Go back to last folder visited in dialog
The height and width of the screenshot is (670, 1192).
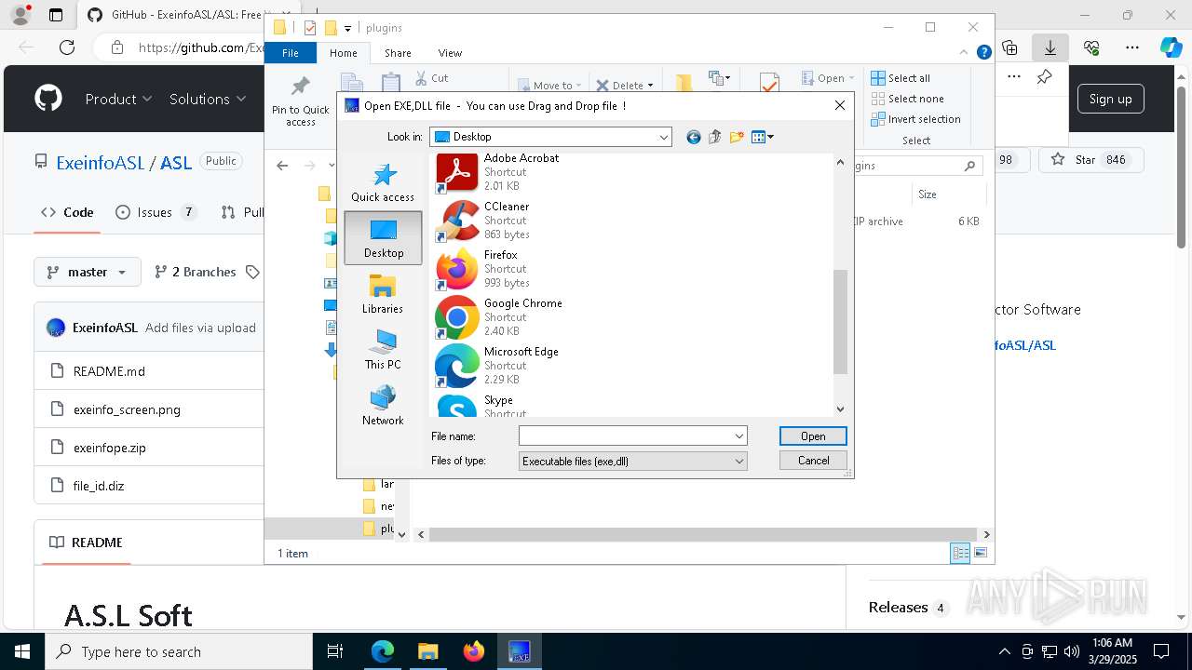click(x=693, y=137)
